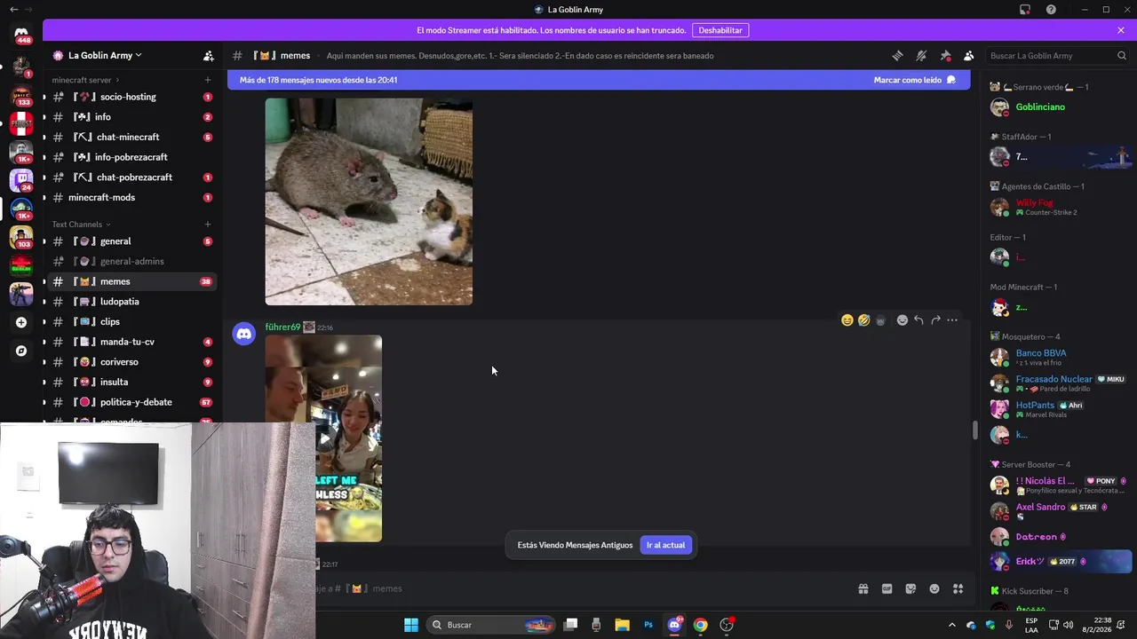Dismiss the streamer mode banner with X
The image size is (1137, 639).
coord(1121,30)
